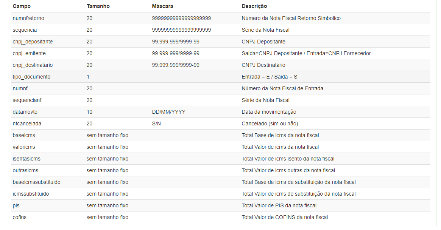Click 'Entrada = E / Saida = S' description

(269, 77)
